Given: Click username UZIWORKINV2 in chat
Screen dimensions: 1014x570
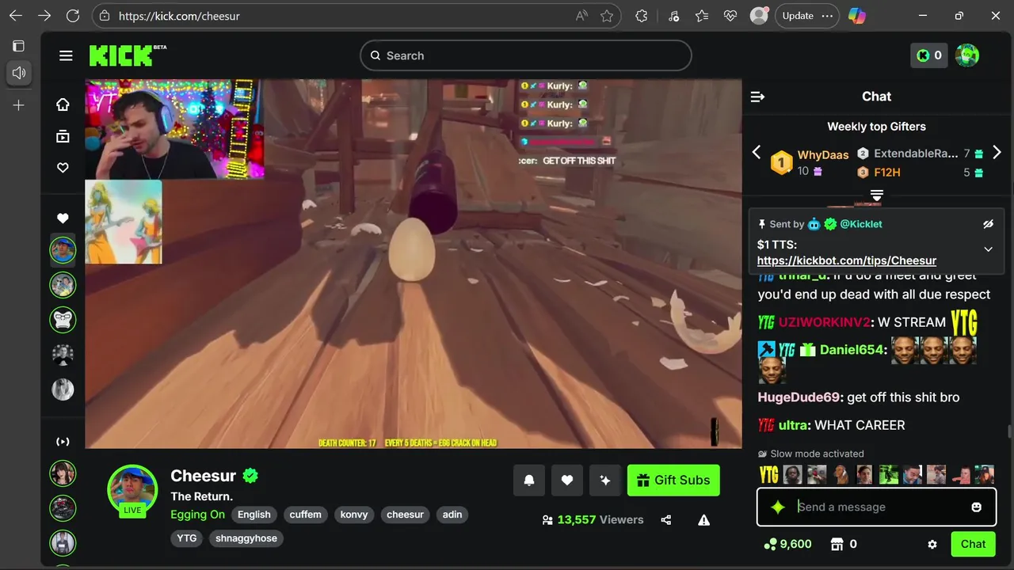Looking at the screenshot, I should pos(824,322).
